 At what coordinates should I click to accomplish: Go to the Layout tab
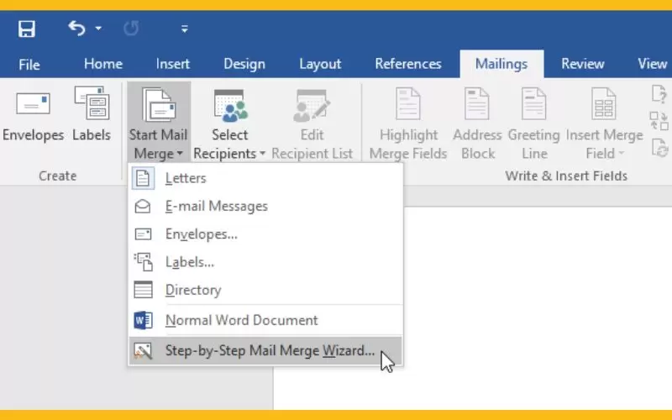coord(320,64)
